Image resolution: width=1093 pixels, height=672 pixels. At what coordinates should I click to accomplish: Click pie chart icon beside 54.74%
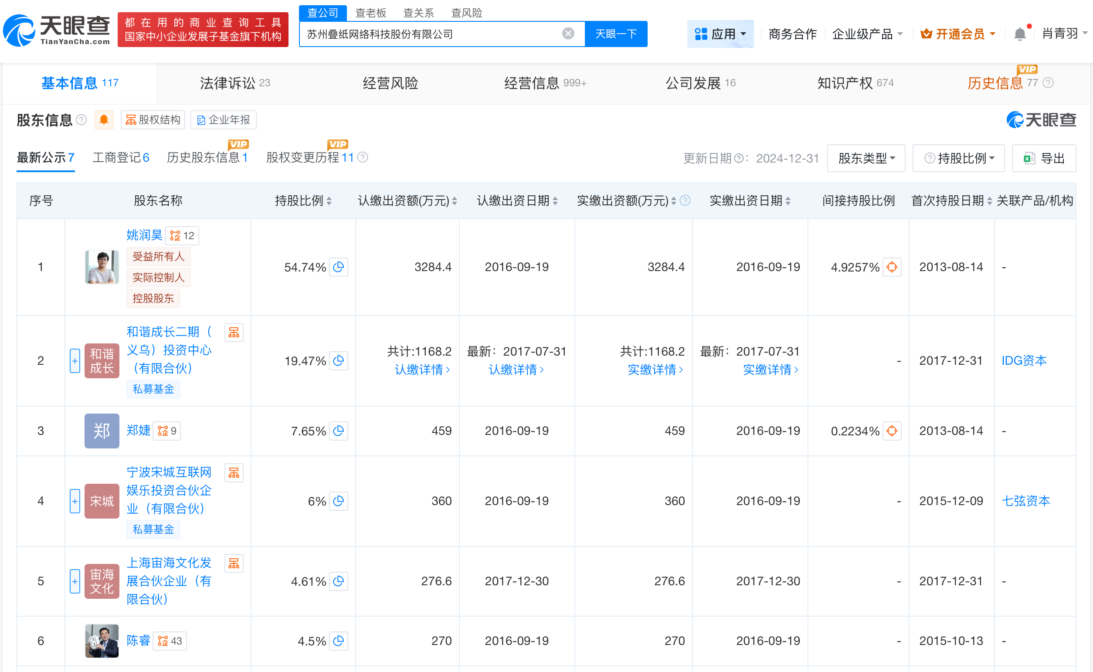339,267
